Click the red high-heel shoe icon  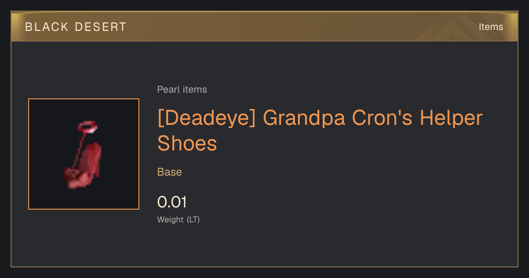tap(84, 155)
